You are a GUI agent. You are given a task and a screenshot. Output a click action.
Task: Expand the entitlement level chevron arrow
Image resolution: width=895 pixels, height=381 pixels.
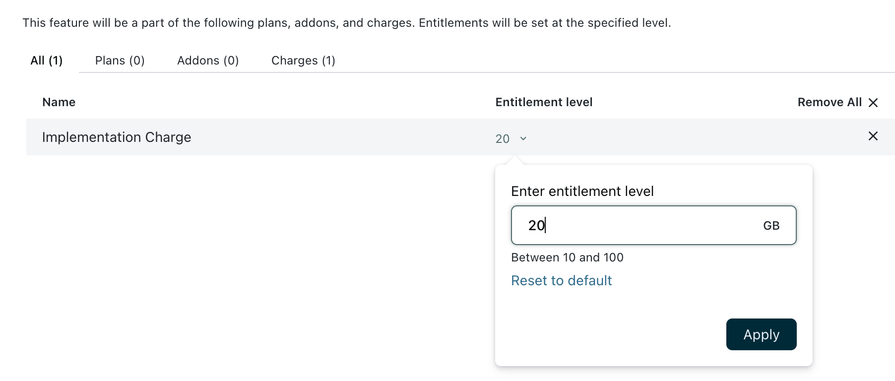(x=523, y=138)
